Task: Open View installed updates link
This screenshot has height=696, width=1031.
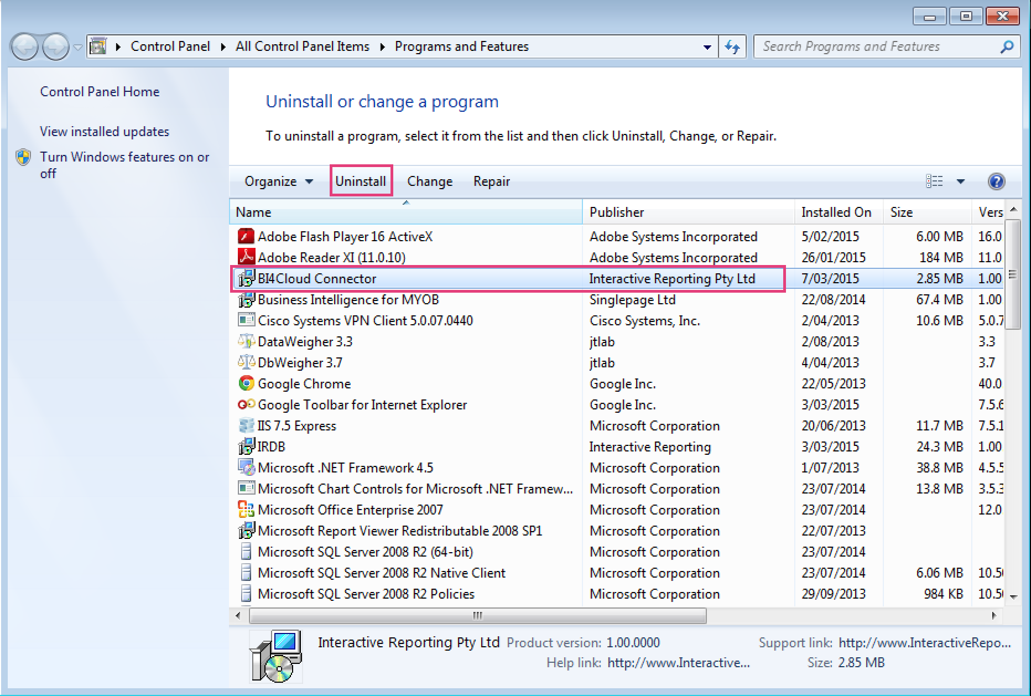Action: click(105, 132)
